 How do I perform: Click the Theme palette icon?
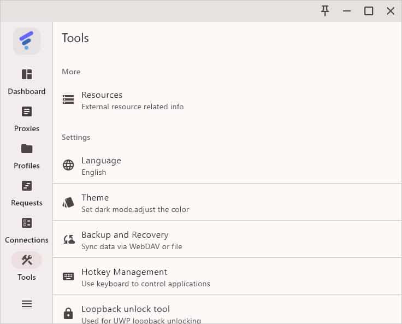coord(68,202)
